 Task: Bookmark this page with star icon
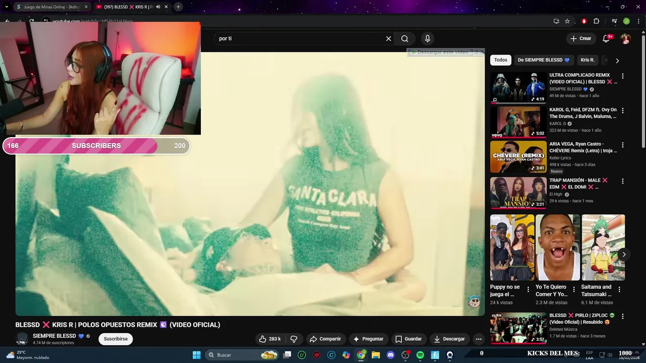567,21
